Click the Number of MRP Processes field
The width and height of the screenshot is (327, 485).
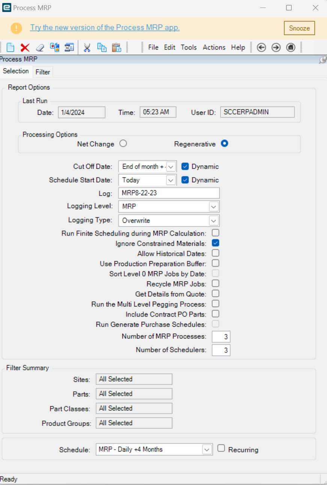[221, 337]
